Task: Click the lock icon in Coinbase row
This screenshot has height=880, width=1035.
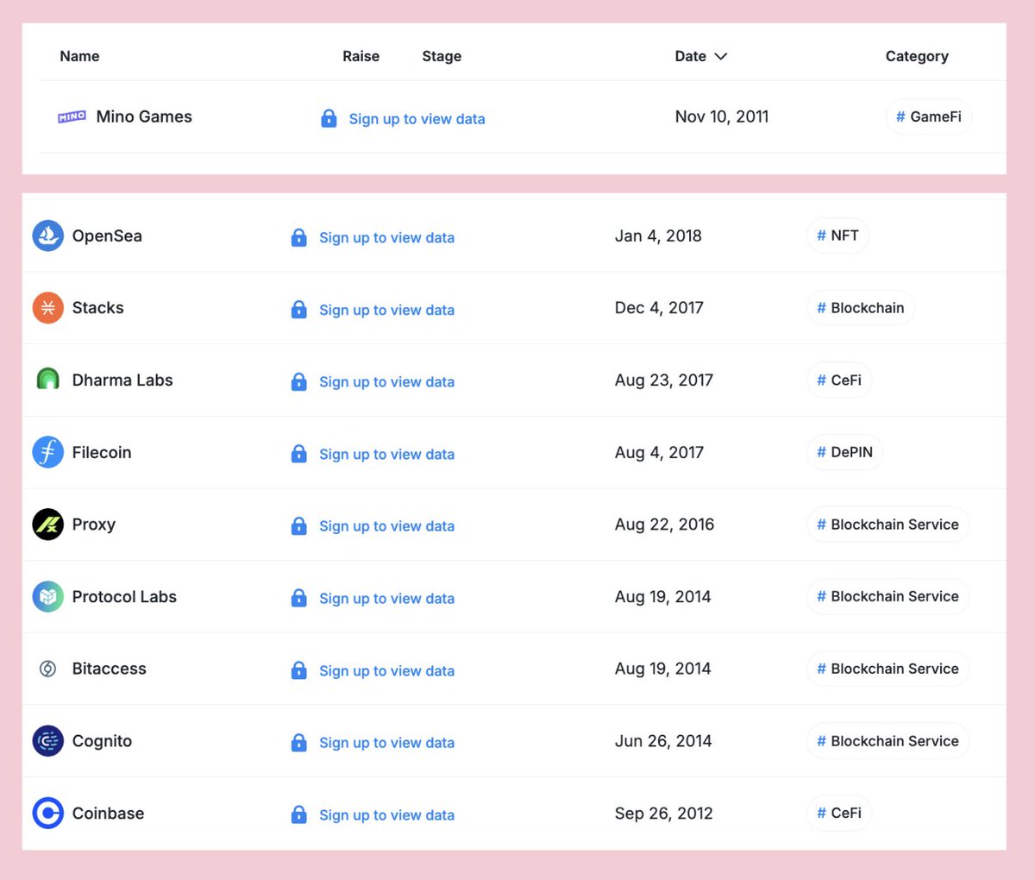Action: click(298, 814)
